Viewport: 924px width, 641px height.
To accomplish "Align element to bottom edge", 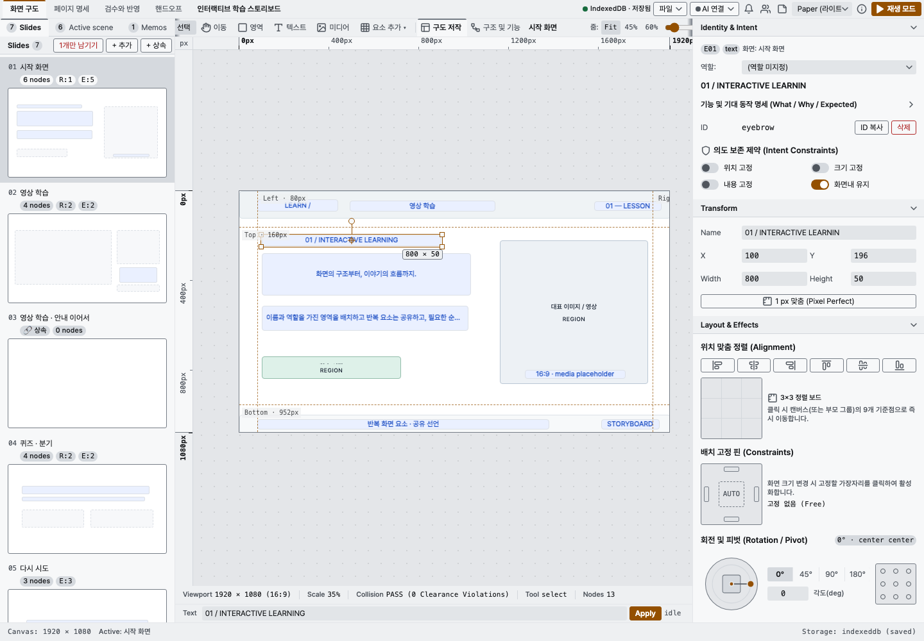I will pyautogui.click(x=900, y=365).
